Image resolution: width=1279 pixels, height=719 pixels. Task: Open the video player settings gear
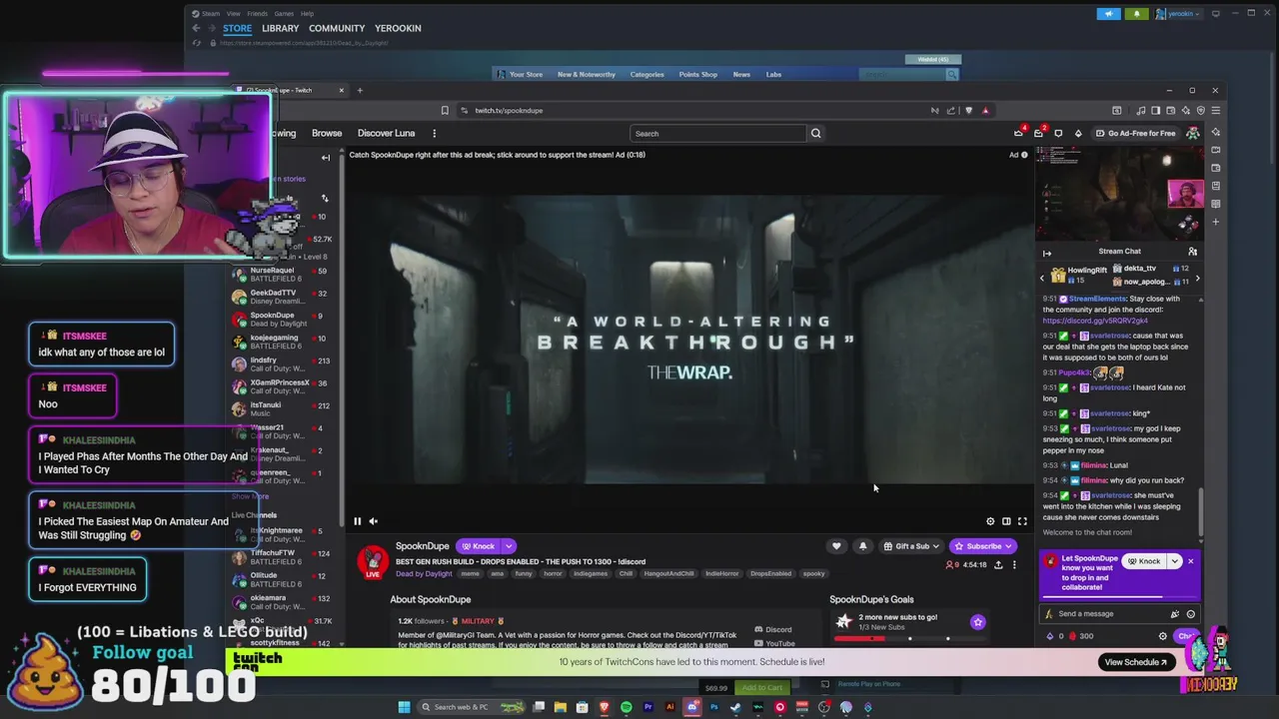pyautogui.click(x=990, y=521)
